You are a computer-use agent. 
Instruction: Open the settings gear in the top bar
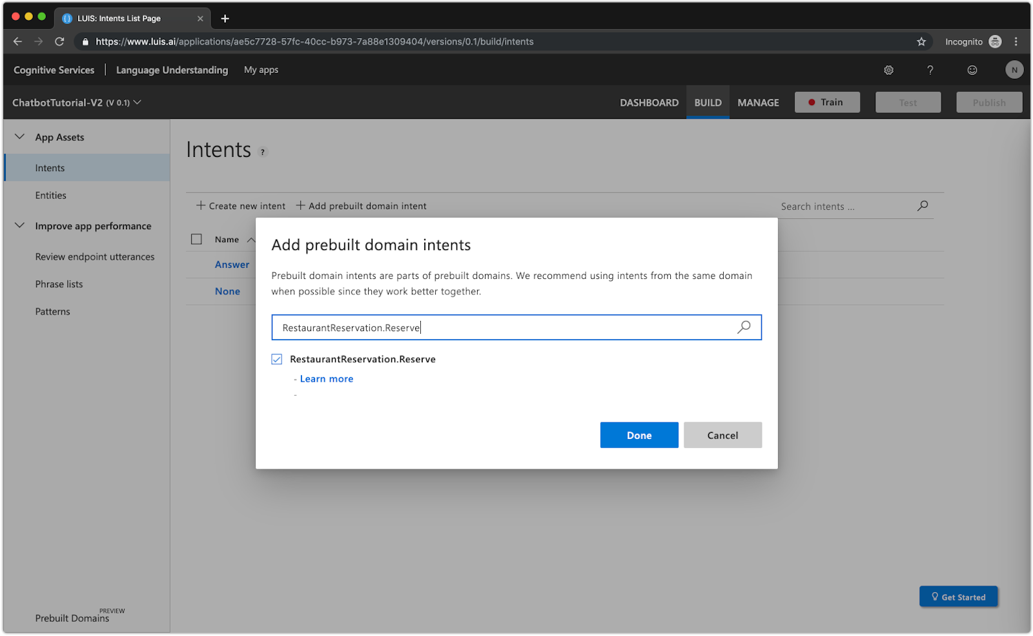click(888, 70)
